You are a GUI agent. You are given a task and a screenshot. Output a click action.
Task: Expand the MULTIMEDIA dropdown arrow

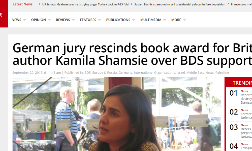point(165,20)
